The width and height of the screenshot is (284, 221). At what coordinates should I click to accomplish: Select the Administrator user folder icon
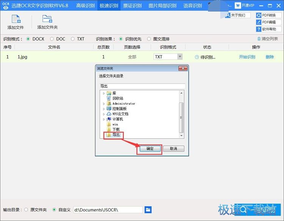point(109,104)
